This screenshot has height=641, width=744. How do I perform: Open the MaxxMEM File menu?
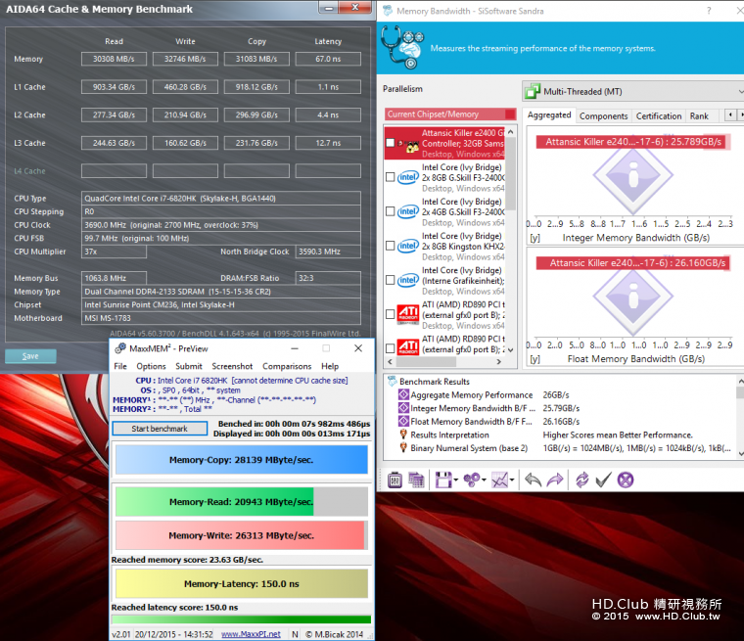pos(120,366)
